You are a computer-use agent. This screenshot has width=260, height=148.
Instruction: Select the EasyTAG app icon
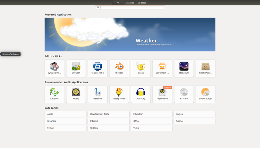pos(54,92)
